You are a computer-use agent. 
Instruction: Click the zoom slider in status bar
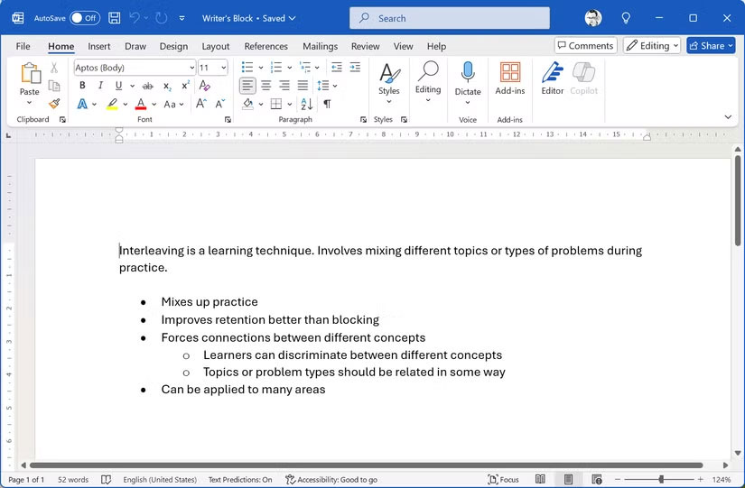tap(661, 480)
